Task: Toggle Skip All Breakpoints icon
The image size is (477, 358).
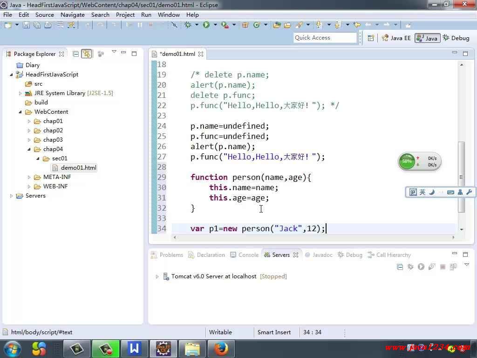Action: coord(174,25)
